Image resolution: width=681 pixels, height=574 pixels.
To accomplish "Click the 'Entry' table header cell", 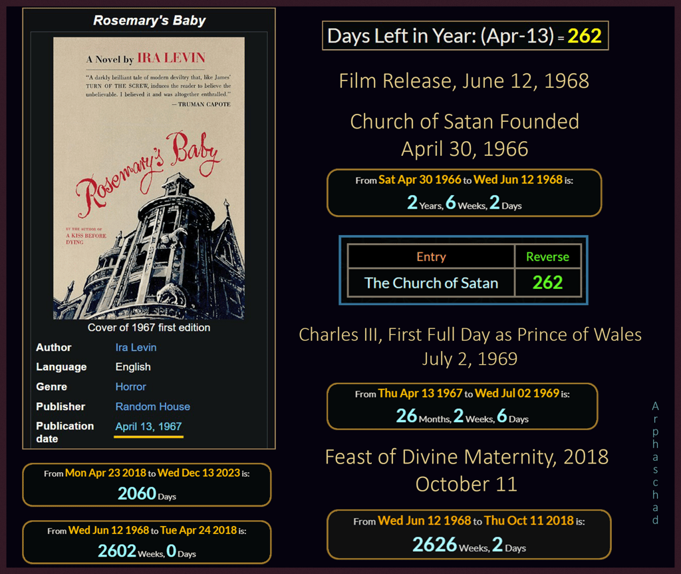I will 431,256.
